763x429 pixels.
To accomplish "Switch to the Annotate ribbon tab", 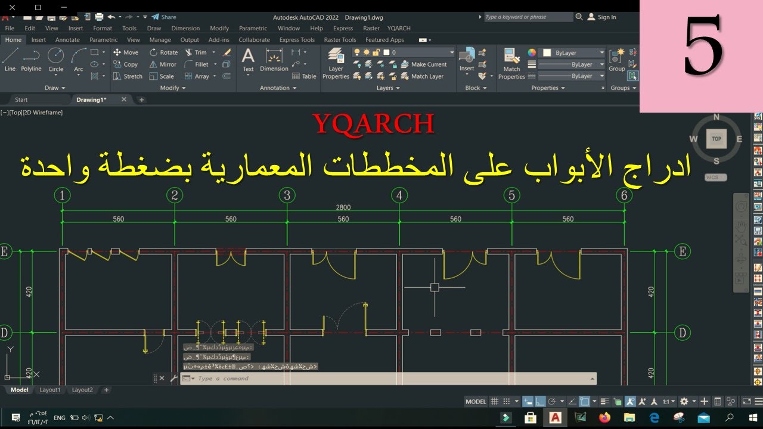I will coord(67,40).
